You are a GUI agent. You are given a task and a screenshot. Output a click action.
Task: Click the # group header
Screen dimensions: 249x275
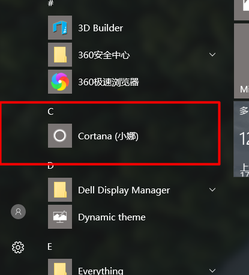(51, 3)
